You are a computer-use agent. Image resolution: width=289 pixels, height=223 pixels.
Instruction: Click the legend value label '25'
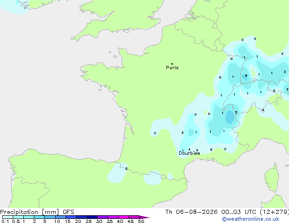point(88,221)
